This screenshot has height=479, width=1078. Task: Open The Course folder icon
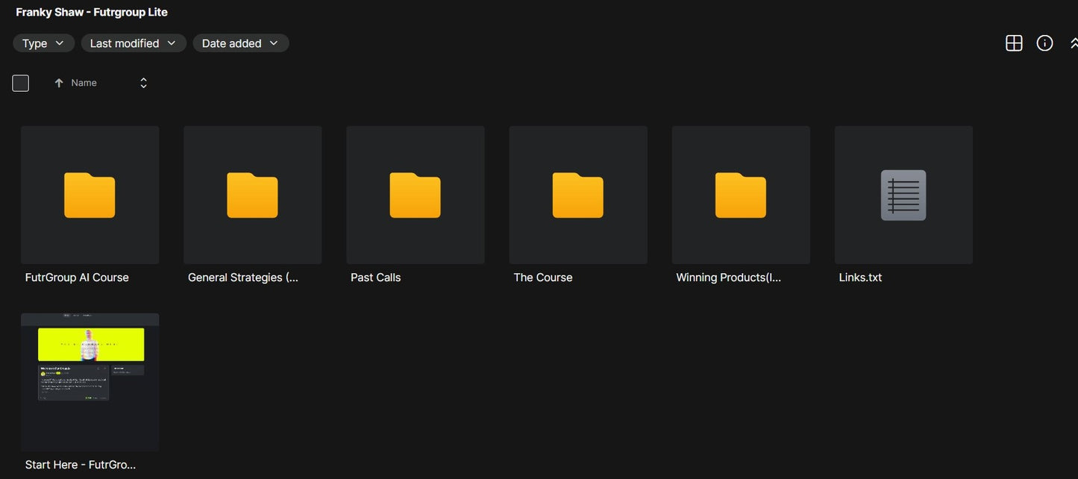[x=577, y=195]
